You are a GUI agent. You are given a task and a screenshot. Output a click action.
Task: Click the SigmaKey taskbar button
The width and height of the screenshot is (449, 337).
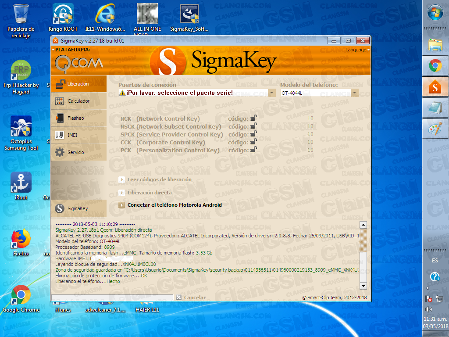pyautogui.click(x=435, y=86)
